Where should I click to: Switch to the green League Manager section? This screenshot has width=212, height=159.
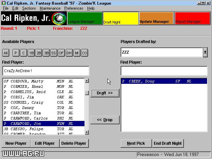tap(85, 19)
